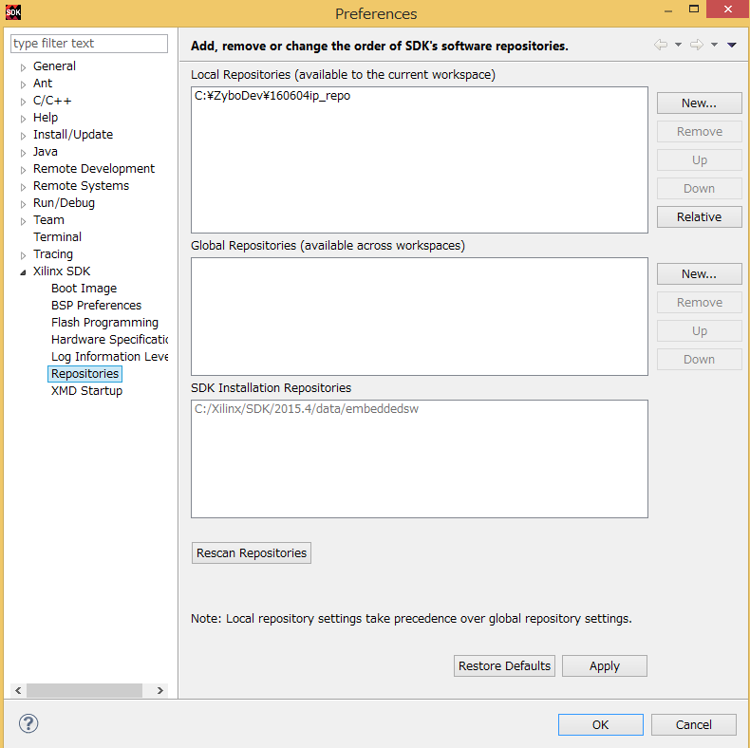The width and height of the screenshot is (750, 748).
Task: Click Relative button for local repositories
Action: coord(699,216)
